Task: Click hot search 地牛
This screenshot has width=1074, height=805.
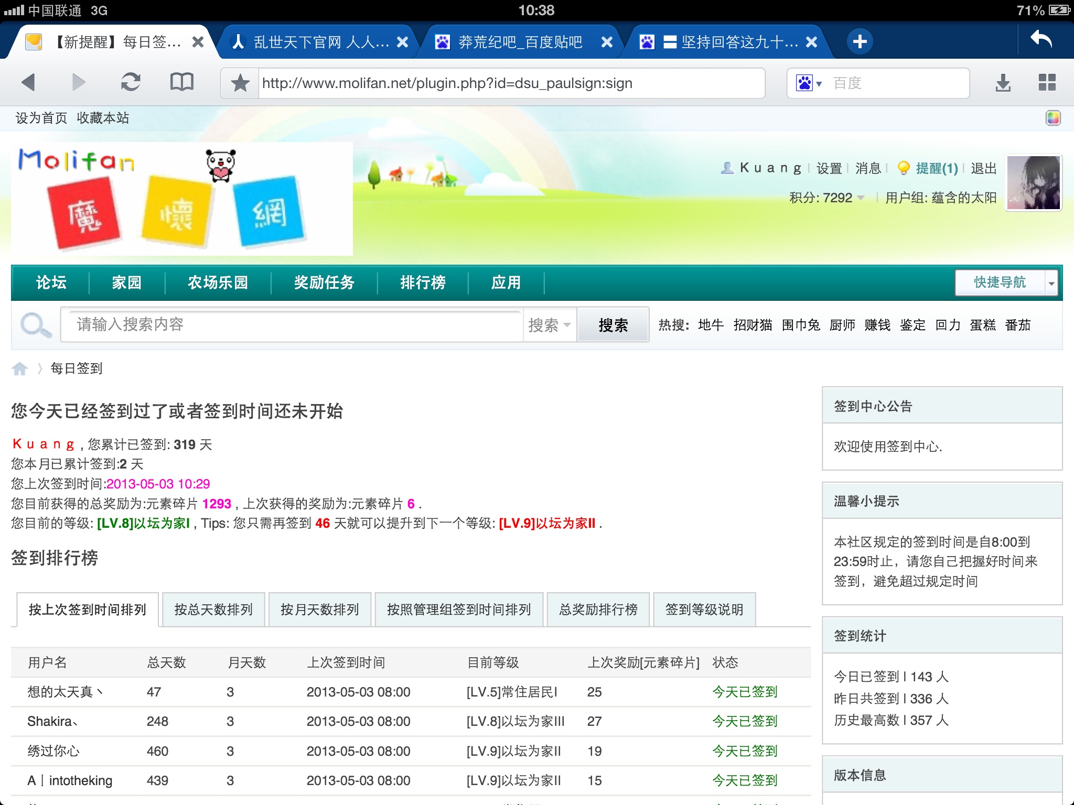Action: 711,325
